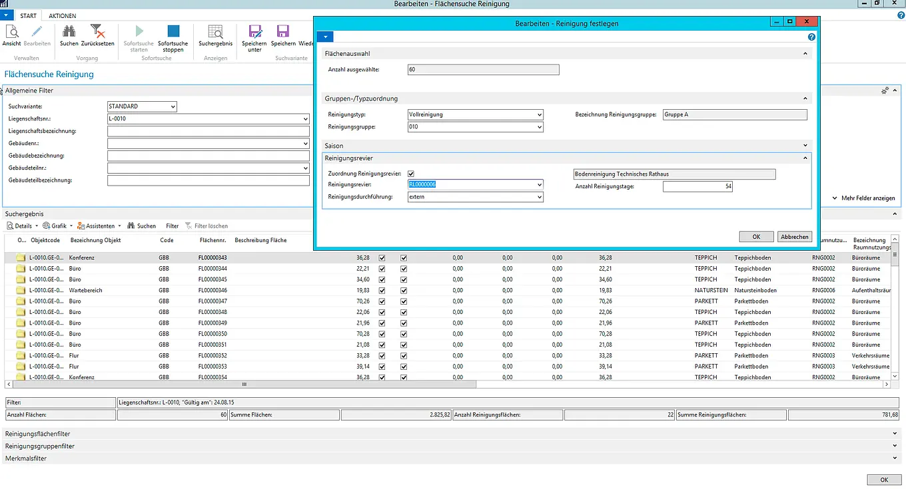
Task: Click the horizontal scrollbar of results grid
Action: pos(244,385)
